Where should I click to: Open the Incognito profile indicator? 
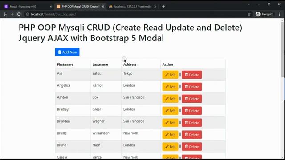[265, 14]
